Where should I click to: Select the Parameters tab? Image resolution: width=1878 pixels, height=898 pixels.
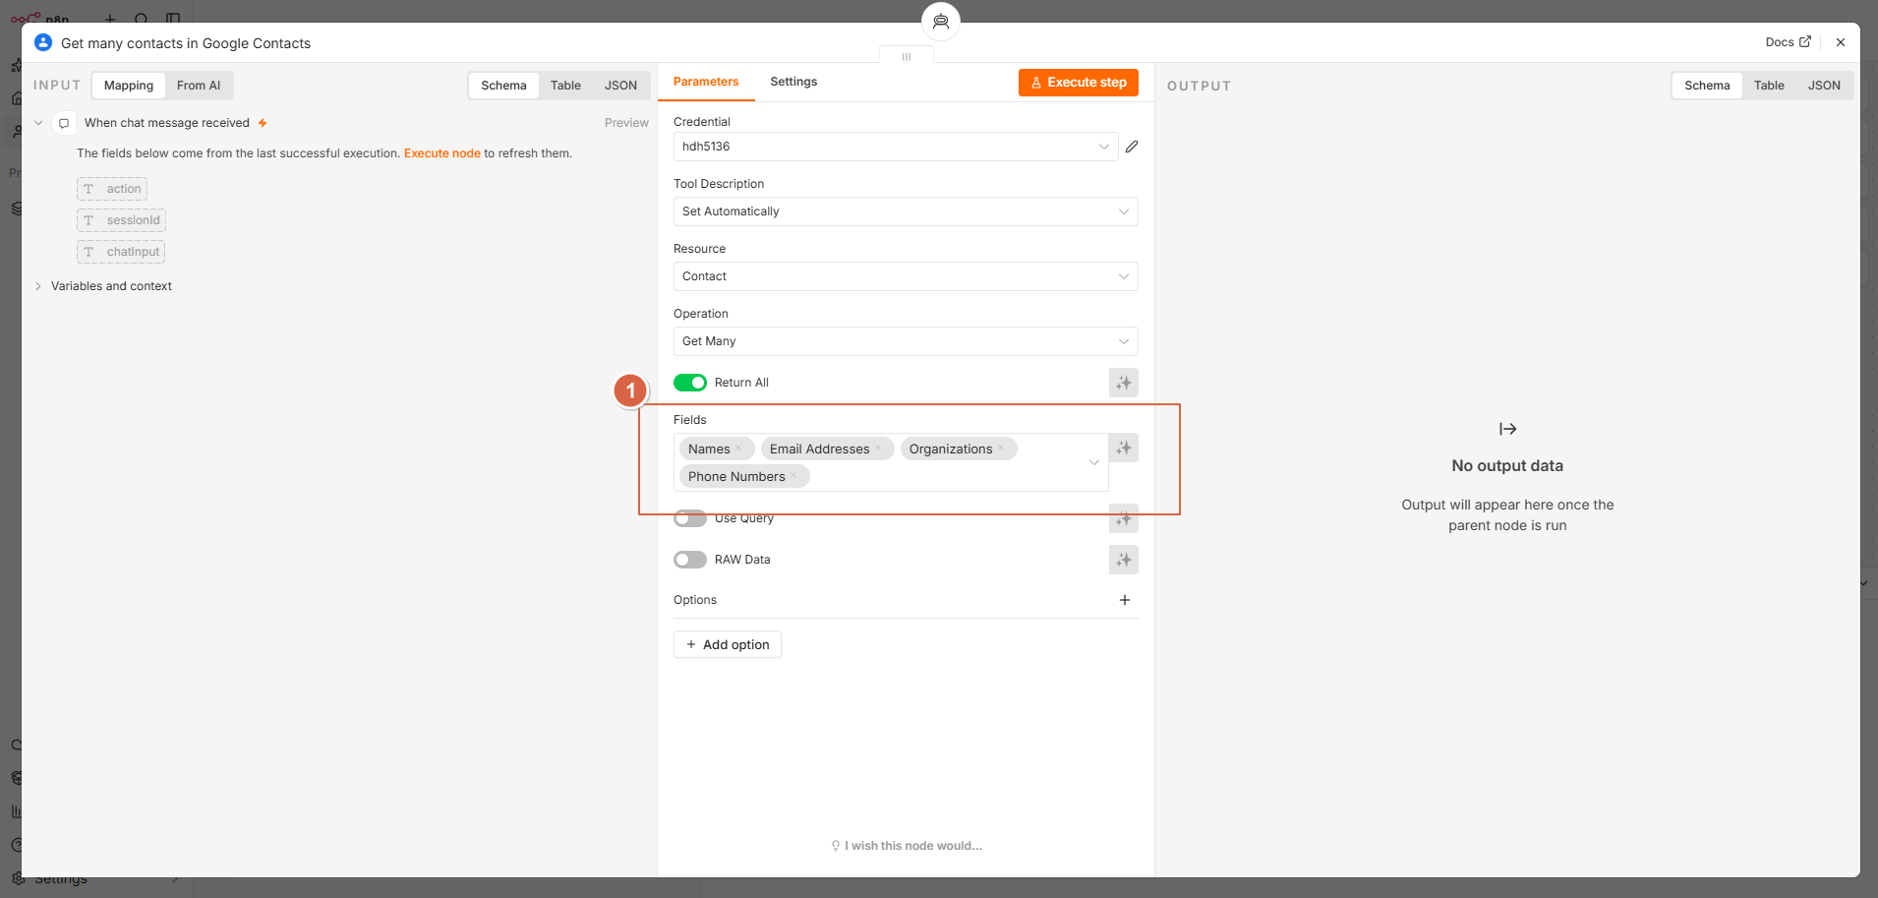coord(706,82)
